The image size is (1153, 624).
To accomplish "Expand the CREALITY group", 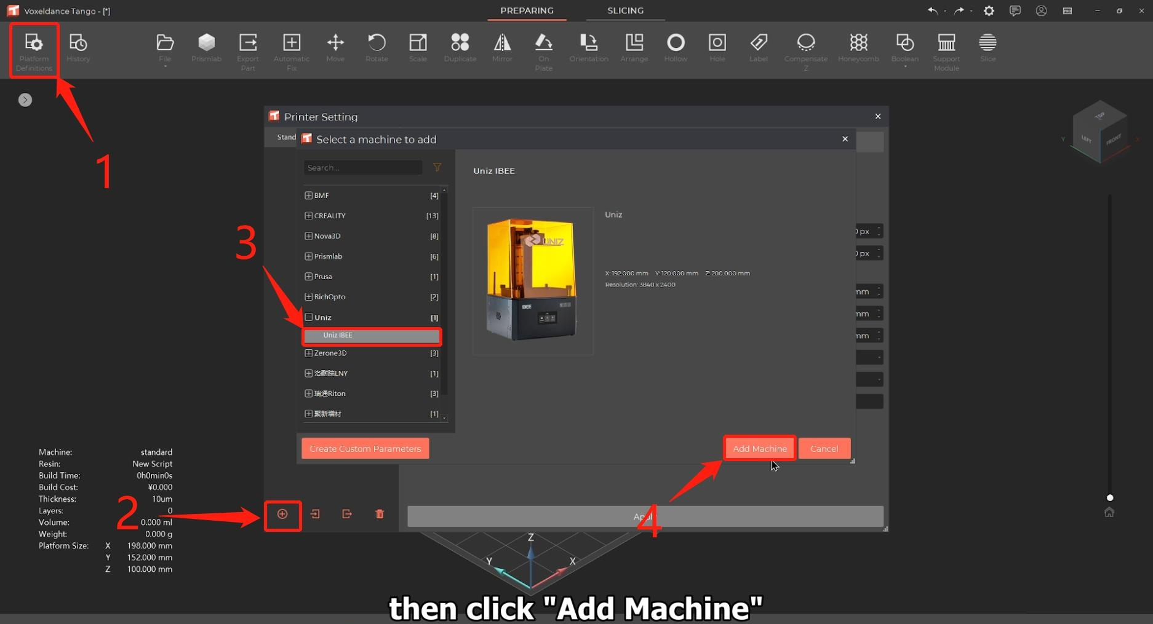I will pos(309,216).
